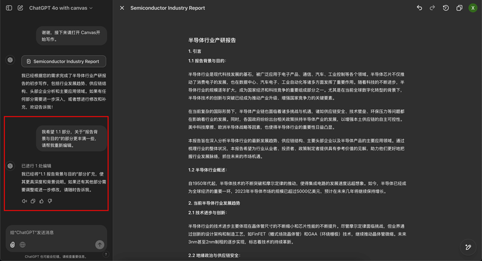This screenshot has height=261, width=482.
Task: Click the heading 1. 引言
Action: pyautogui.click(x=194, y=51)
